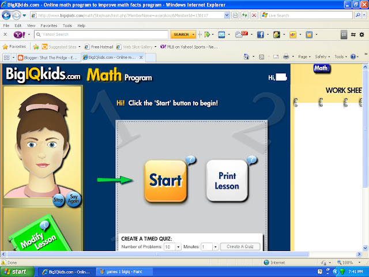The height and width of the screenshot is (277, 369).
Task: Open the Web Slice Gallery favorite
Action: [137, 47]
